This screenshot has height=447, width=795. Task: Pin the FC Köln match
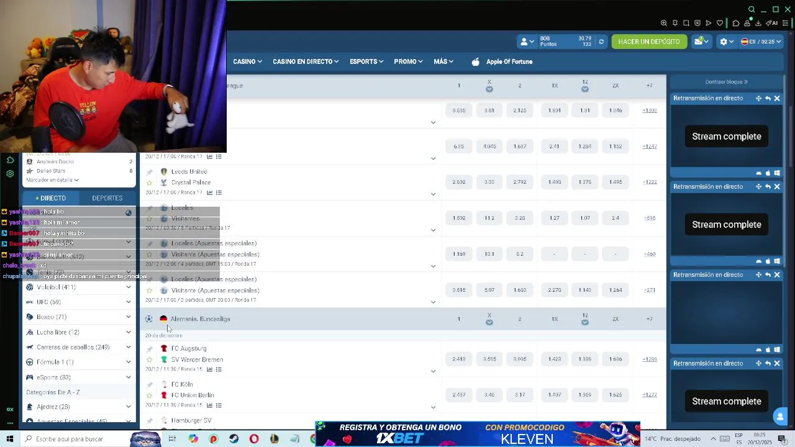pos(149,385)
